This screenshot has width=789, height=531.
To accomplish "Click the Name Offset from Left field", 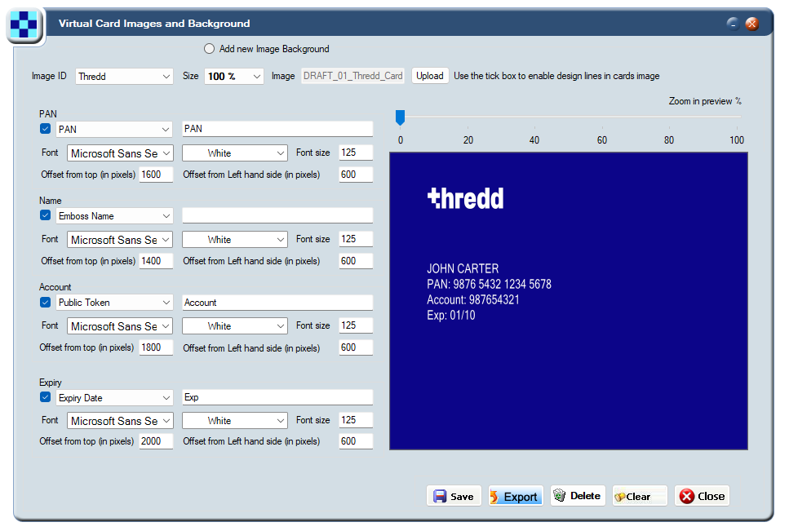I will tap(356, 261).
